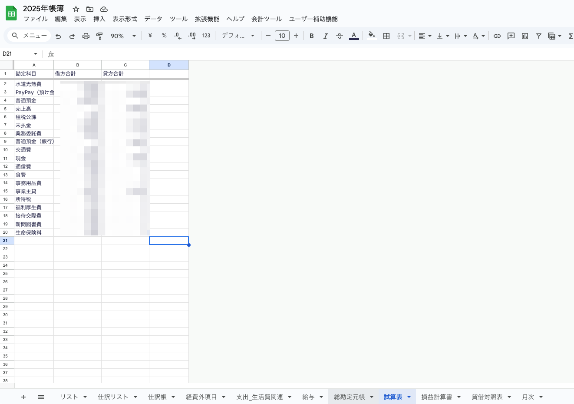Screen dimensions: 574x404
Task: Apply italic formatting
Action: pyautogui.click(x=325, y=36)
